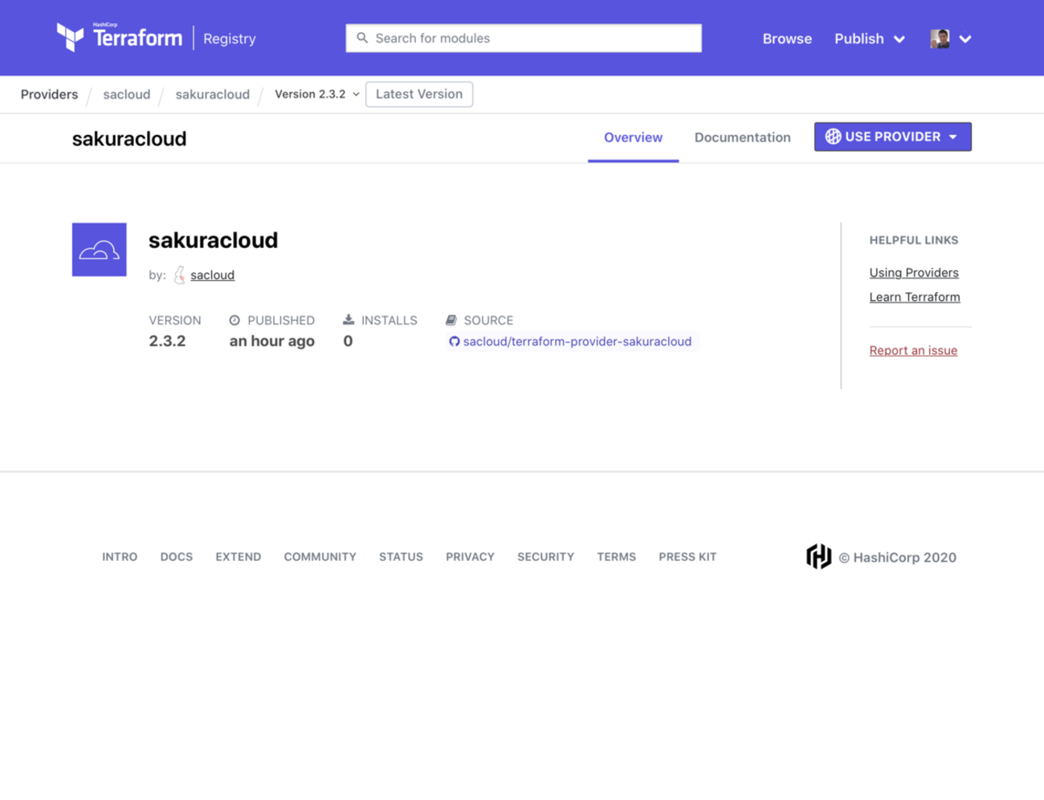Open SECURITY footer link
Viewport: 1044px width, 800px height.
pyautogui.click(x=546, y=557)
